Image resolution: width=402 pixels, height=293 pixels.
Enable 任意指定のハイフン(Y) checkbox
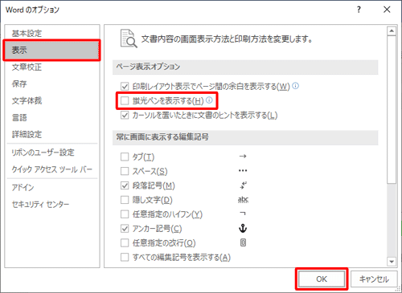pyautogui.click(x=125, y=214)
